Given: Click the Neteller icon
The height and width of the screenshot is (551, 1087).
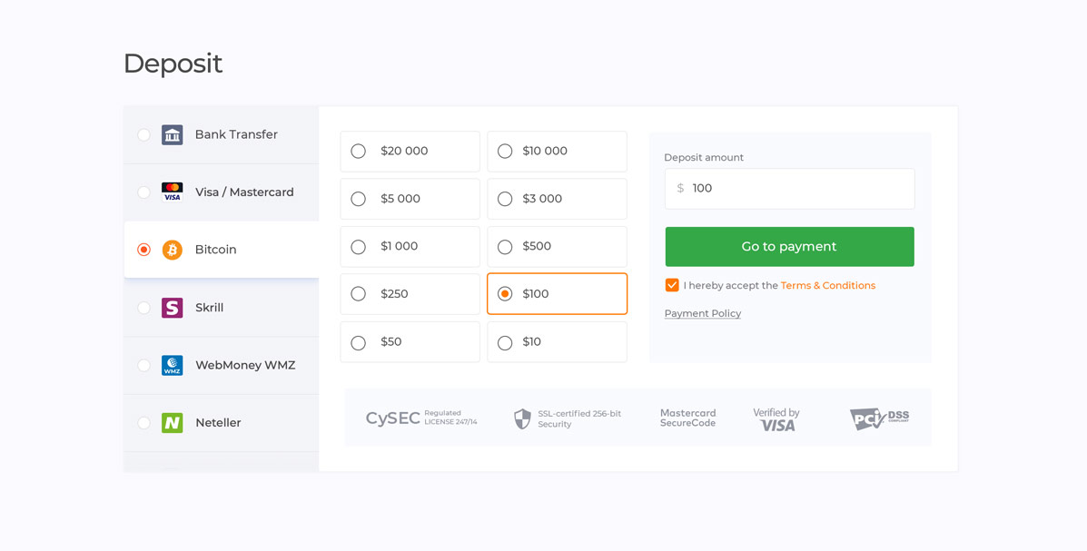Looking at the screenshot, I should pyautogui.click(x=173, y=422).
